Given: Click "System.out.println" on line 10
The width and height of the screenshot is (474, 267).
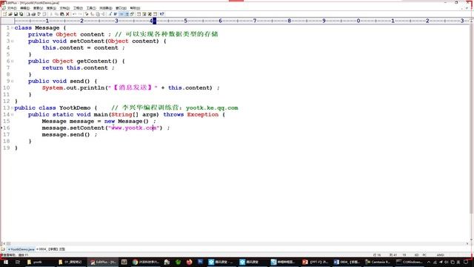Looking at the screenshot, I should point(73,88).
